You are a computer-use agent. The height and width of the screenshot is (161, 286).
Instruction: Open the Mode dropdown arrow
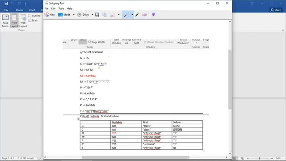[74, 15]
